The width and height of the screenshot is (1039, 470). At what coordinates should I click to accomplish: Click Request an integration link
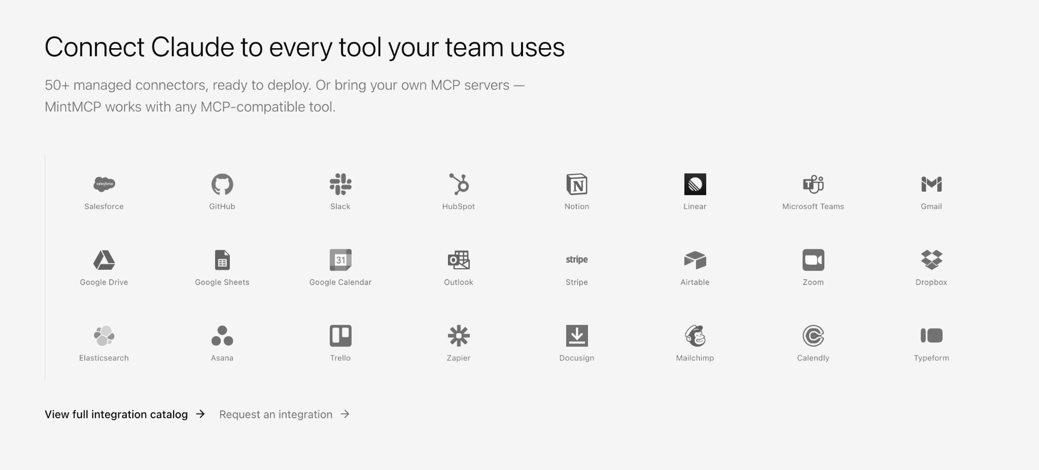(x=285, y=414)
